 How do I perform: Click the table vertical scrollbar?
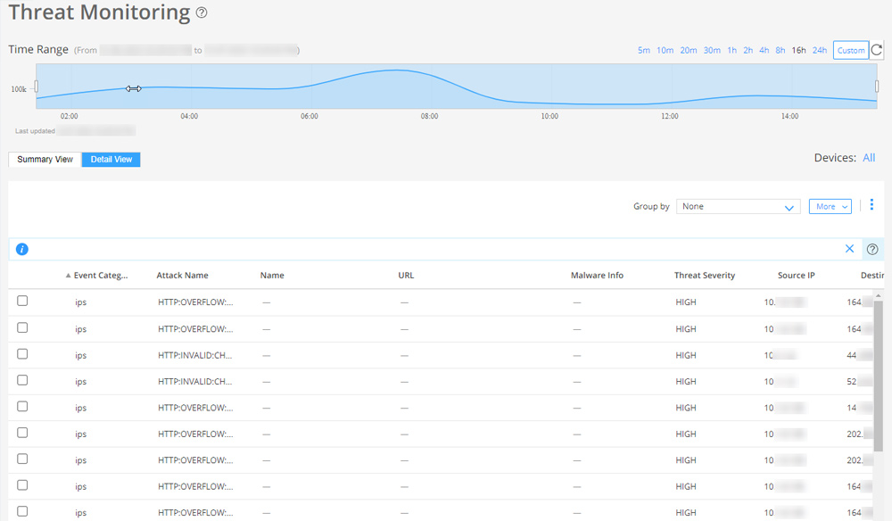(878, 375)
